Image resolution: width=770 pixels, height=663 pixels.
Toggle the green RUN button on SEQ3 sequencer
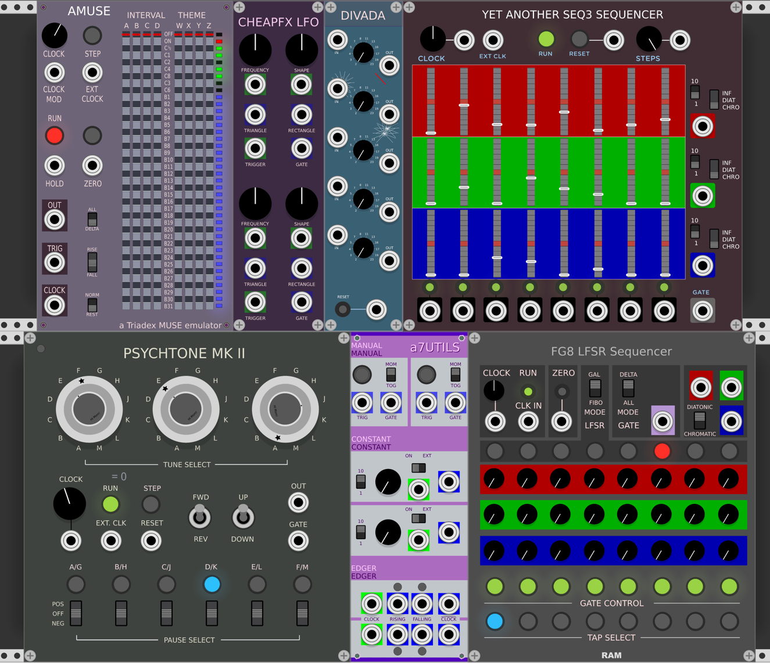click(546, 39)
